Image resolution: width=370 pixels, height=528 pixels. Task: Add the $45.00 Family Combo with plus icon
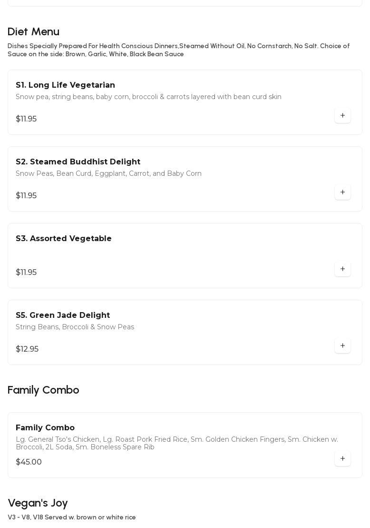click(x=342, y=458)
